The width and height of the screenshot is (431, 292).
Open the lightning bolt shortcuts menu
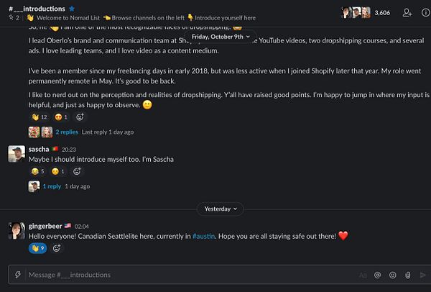click(x=17, y=275)
